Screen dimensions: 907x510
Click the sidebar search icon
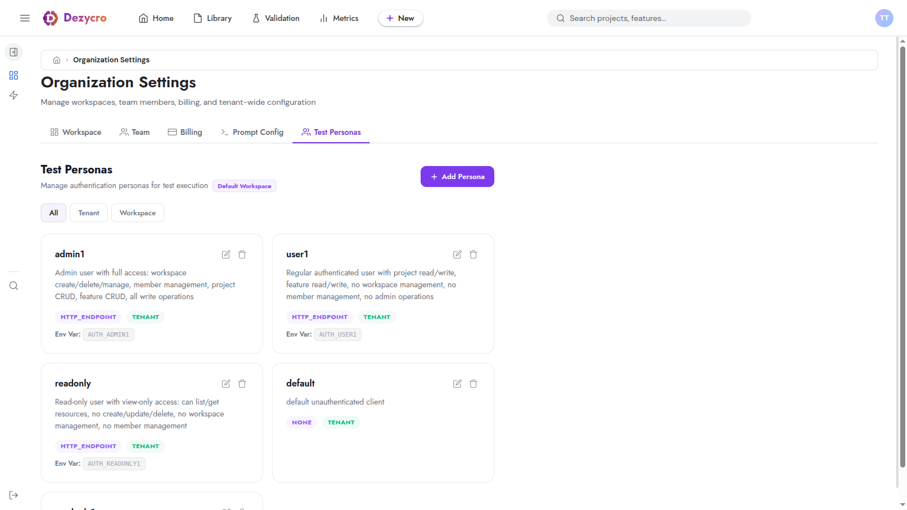14,286
